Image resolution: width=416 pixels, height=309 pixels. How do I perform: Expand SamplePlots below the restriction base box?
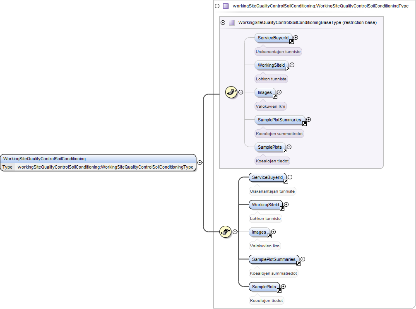click(284, 287)
